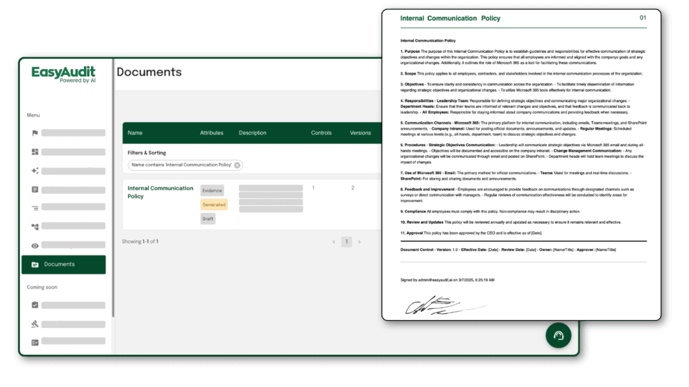This screenshot has width=689, height=387.
Task: Open the Internal Communication Policy document
Action: click(160, 192)
